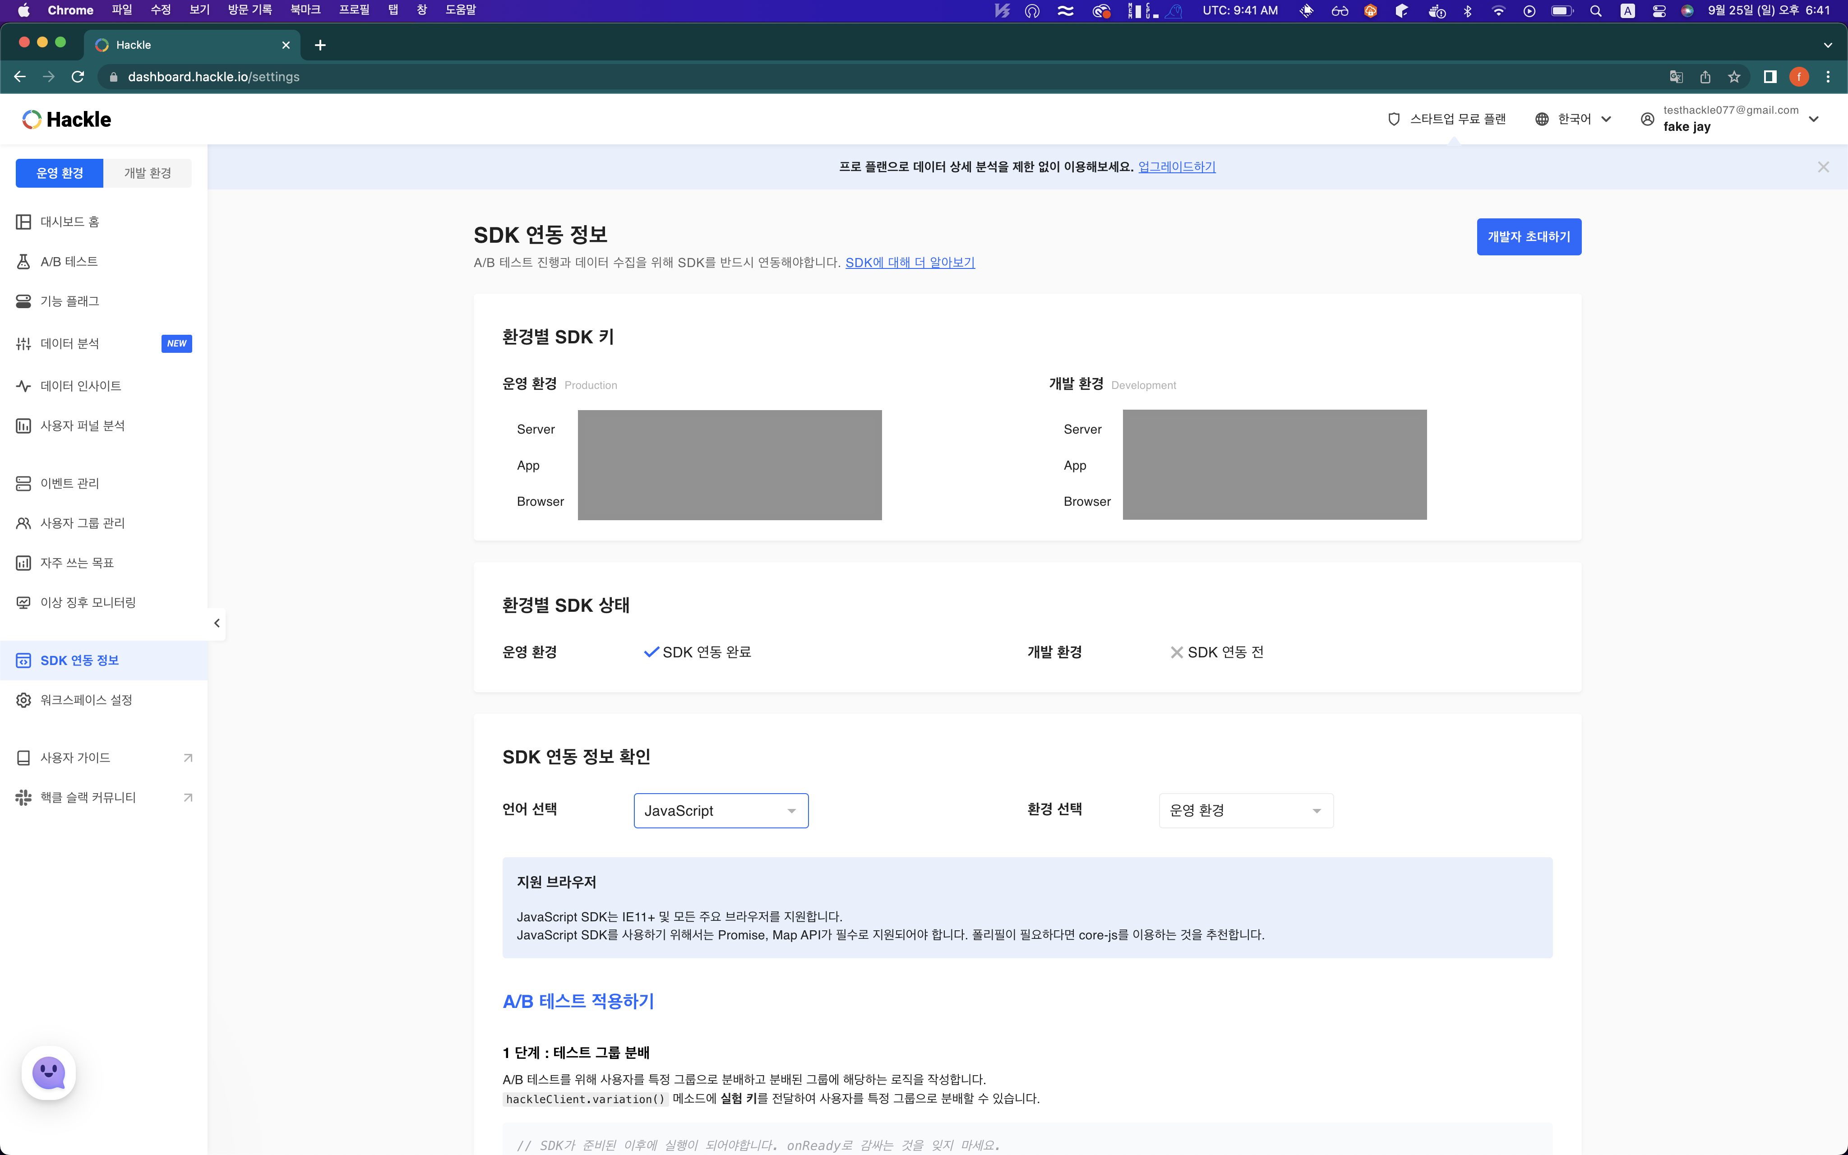Open the 사용자 퍼널 분석 sidebar item
The image size is (1848, 1155).
coord(82,425)
